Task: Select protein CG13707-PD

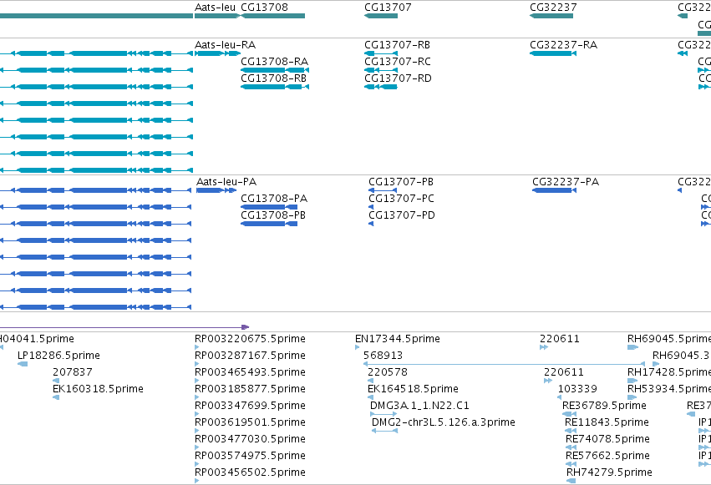Action: (402, 215)
